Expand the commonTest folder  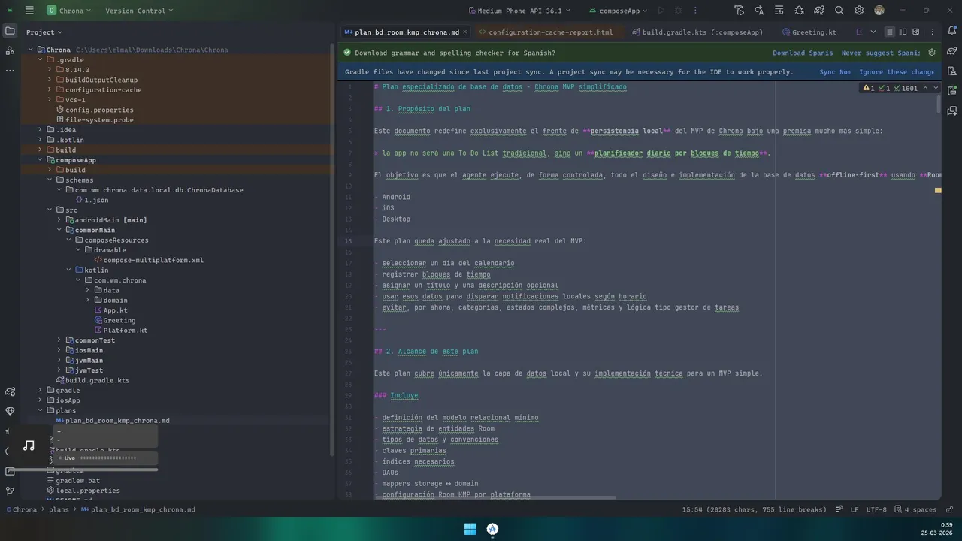click(x=59, y=340)
